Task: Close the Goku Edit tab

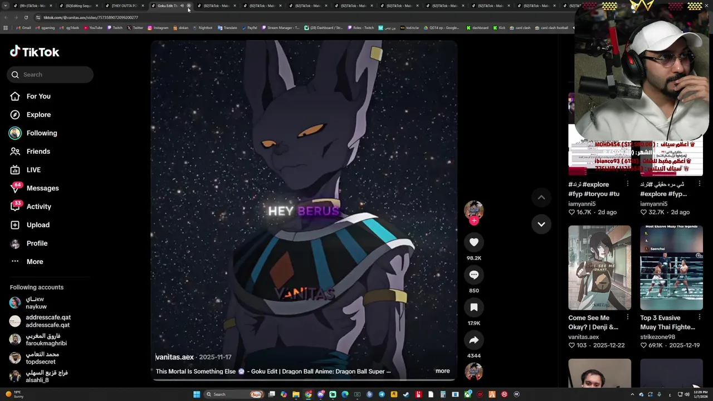Action: (189, 6)
